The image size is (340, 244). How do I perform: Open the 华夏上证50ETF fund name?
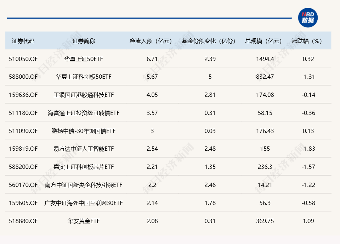[84, 59]
